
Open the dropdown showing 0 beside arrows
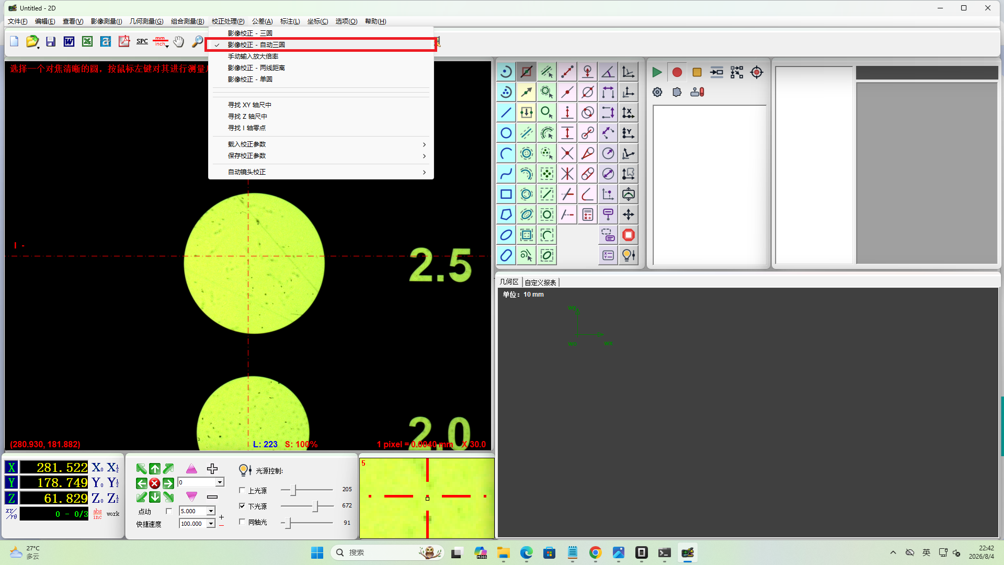pos(220,482)
